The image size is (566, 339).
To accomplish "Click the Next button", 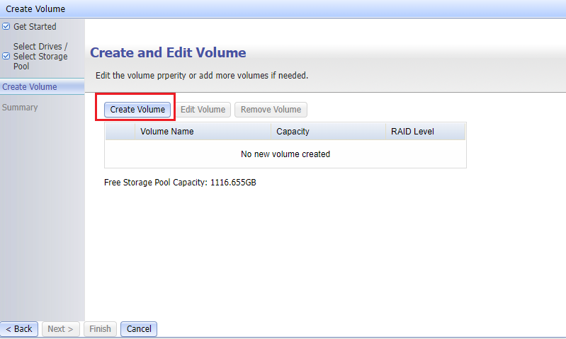I will [x=60, y=329].
